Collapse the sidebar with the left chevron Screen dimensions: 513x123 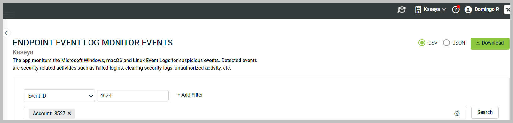[6, 33]
